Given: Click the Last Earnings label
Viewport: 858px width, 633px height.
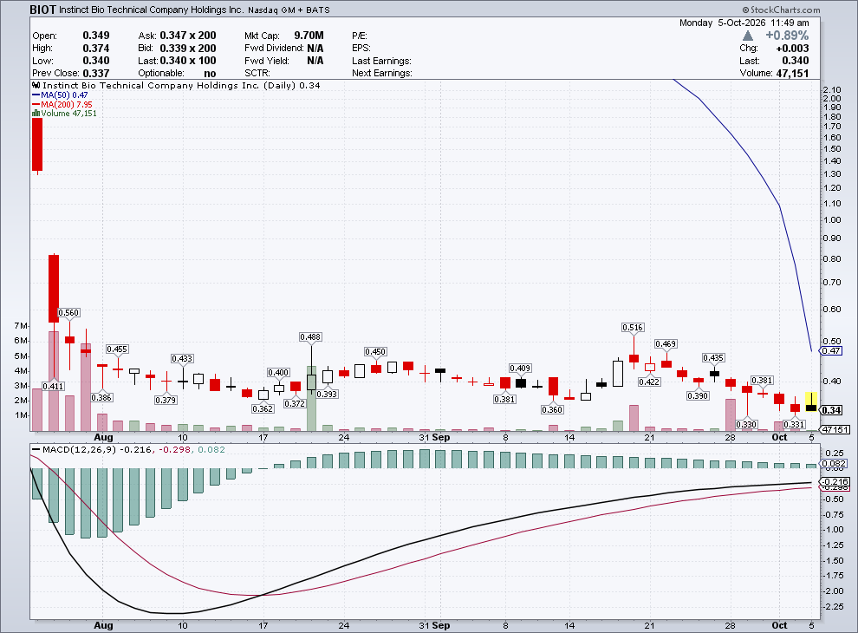Looking at the screenshot, I should [381, 61].
